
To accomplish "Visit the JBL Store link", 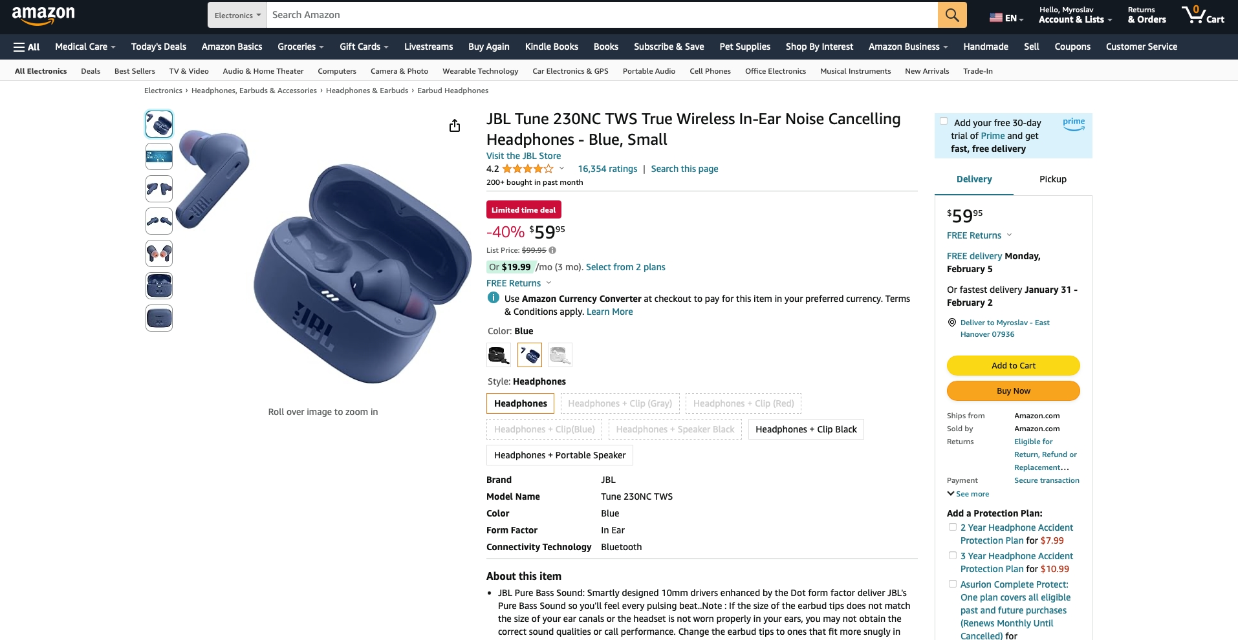I will pos(523,156).
